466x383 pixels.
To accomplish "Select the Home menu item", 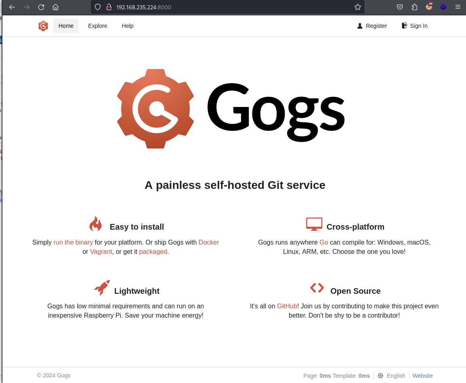I will 66,26.
